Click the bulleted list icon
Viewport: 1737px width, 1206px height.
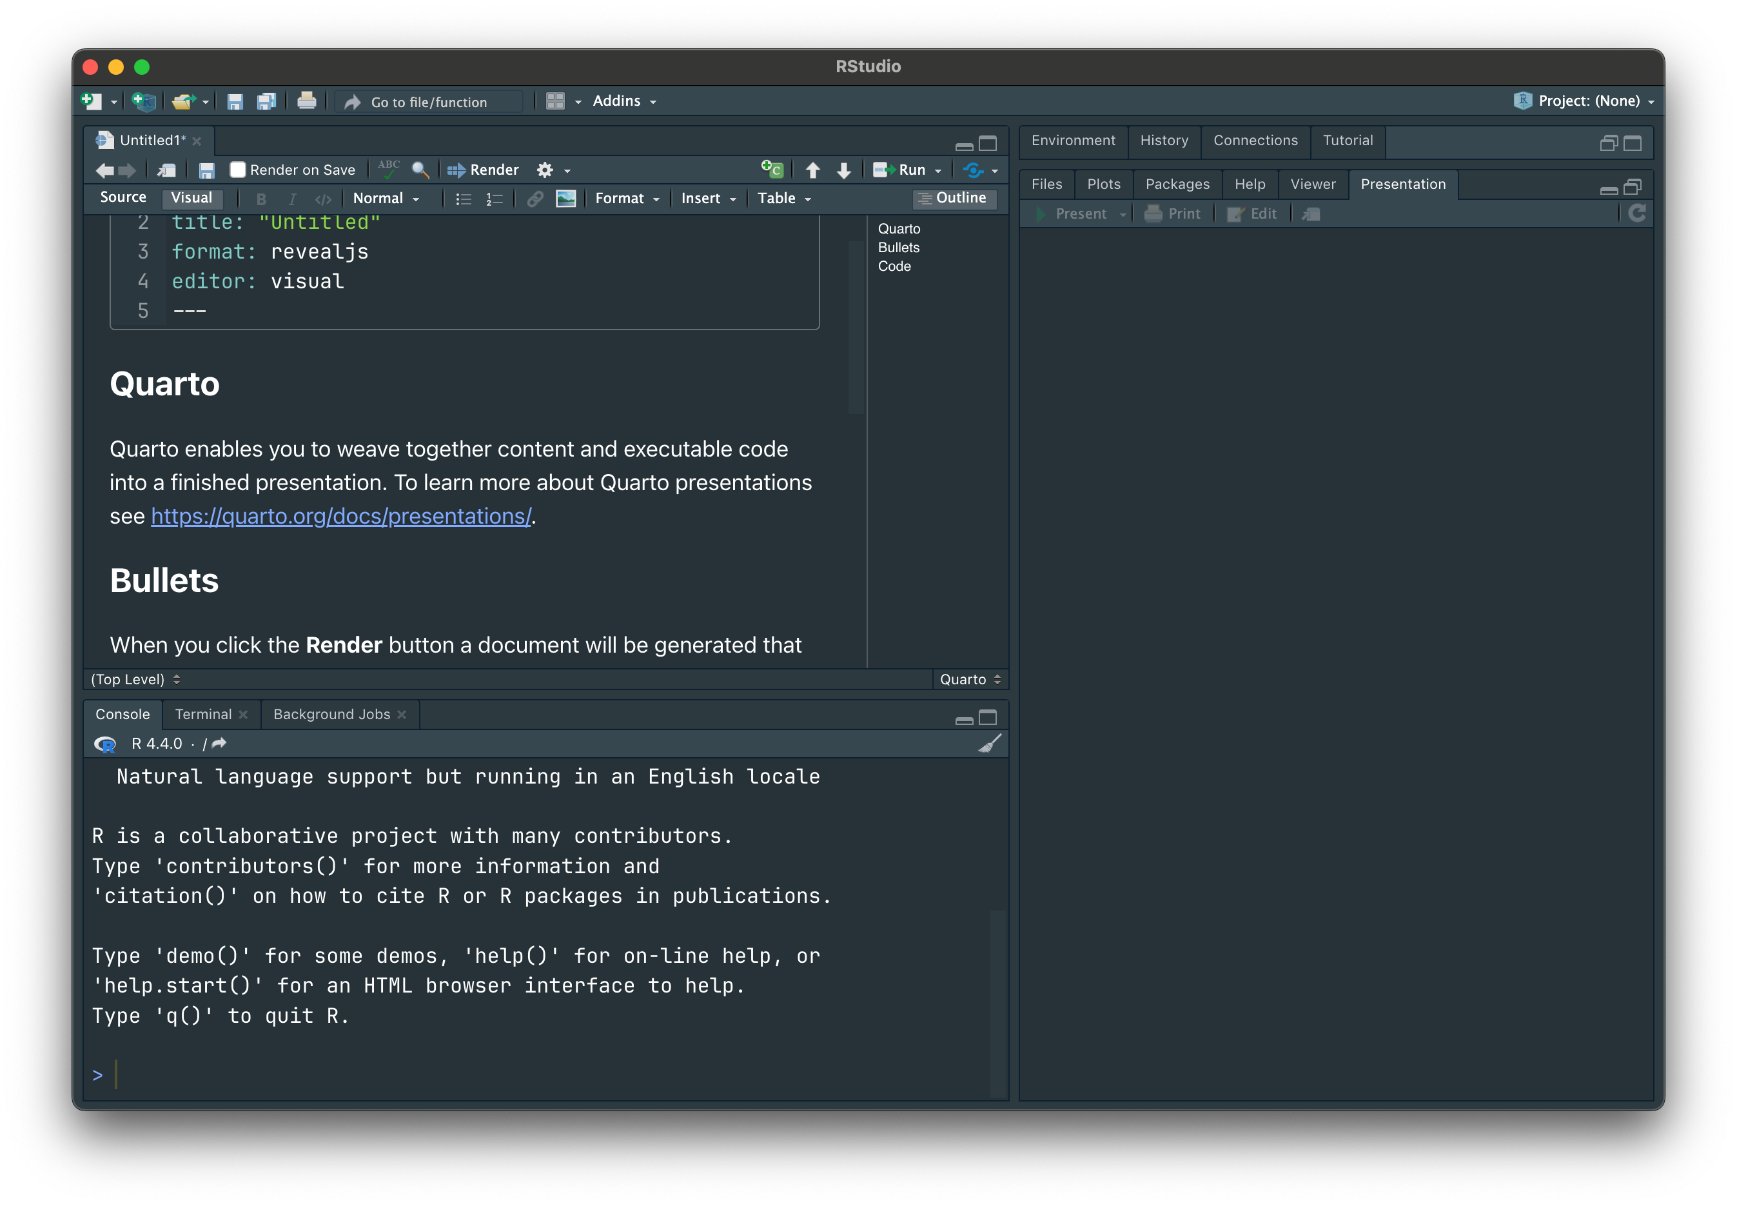point(463,199)
